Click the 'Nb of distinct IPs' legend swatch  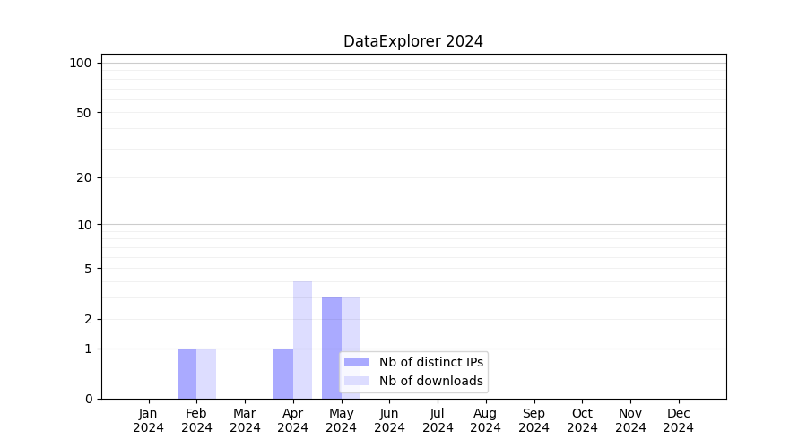tap(356, 362)
